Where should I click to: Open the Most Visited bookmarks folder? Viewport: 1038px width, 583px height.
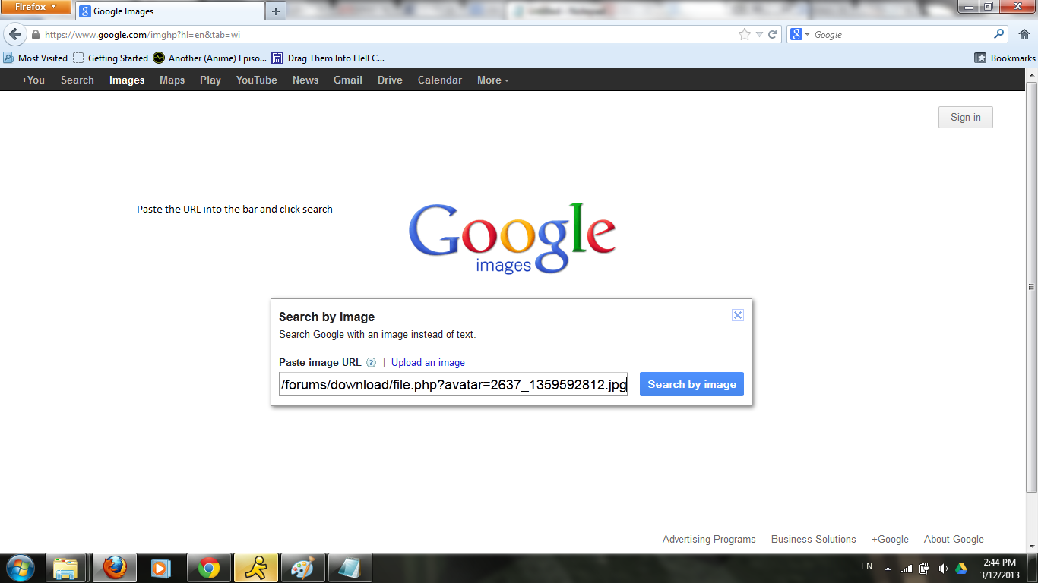tap(36, 58)
